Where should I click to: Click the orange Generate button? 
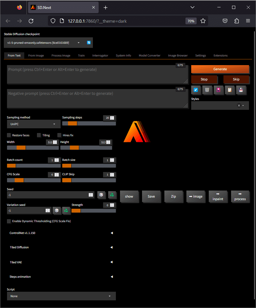pyautogui.click(x=220, y=69)
